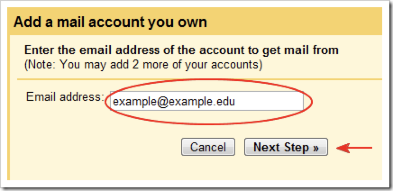Viewport: 393px width, 191px height.
Task: Click the bold 'Enter the email address' instruction
Action: 181,50
